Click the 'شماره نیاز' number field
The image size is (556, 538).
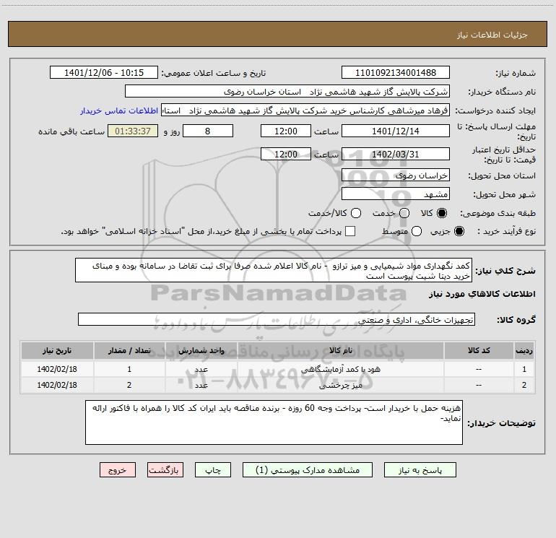tap(395, 73)
